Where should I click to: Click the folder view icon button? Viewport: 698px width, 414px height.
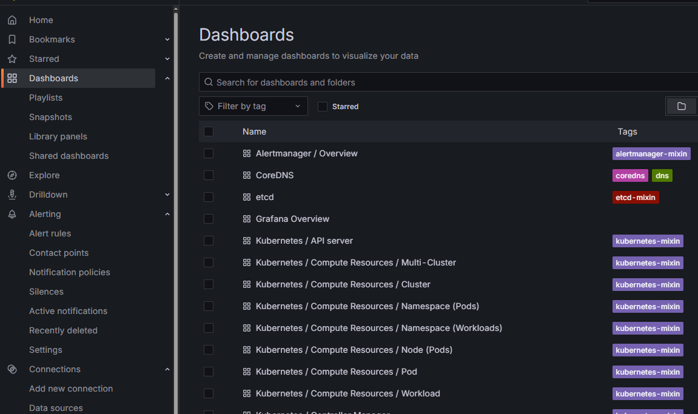pos(682,106)
